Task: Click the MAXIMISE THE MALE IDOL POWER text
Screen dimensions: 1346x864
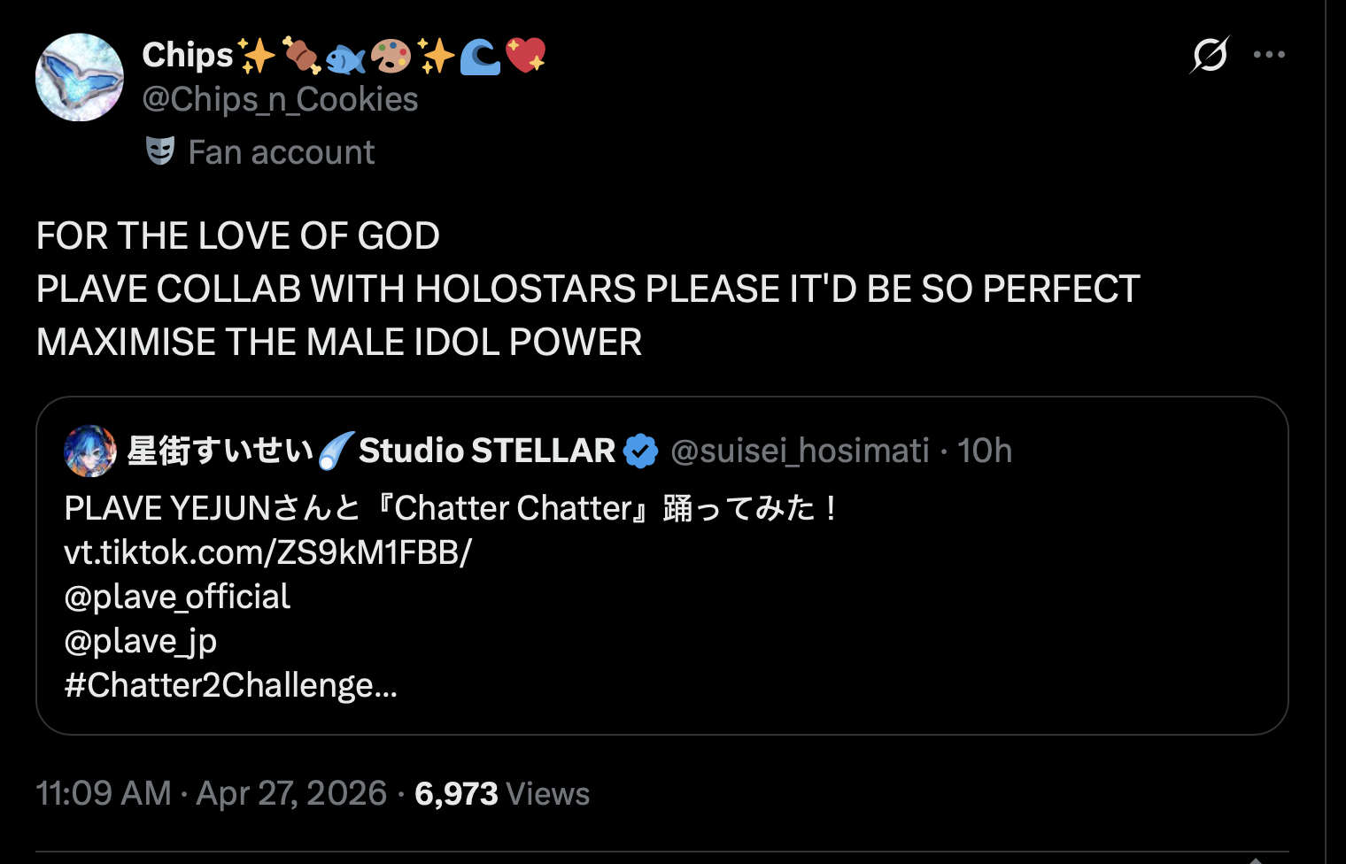Action: (339, 342)
